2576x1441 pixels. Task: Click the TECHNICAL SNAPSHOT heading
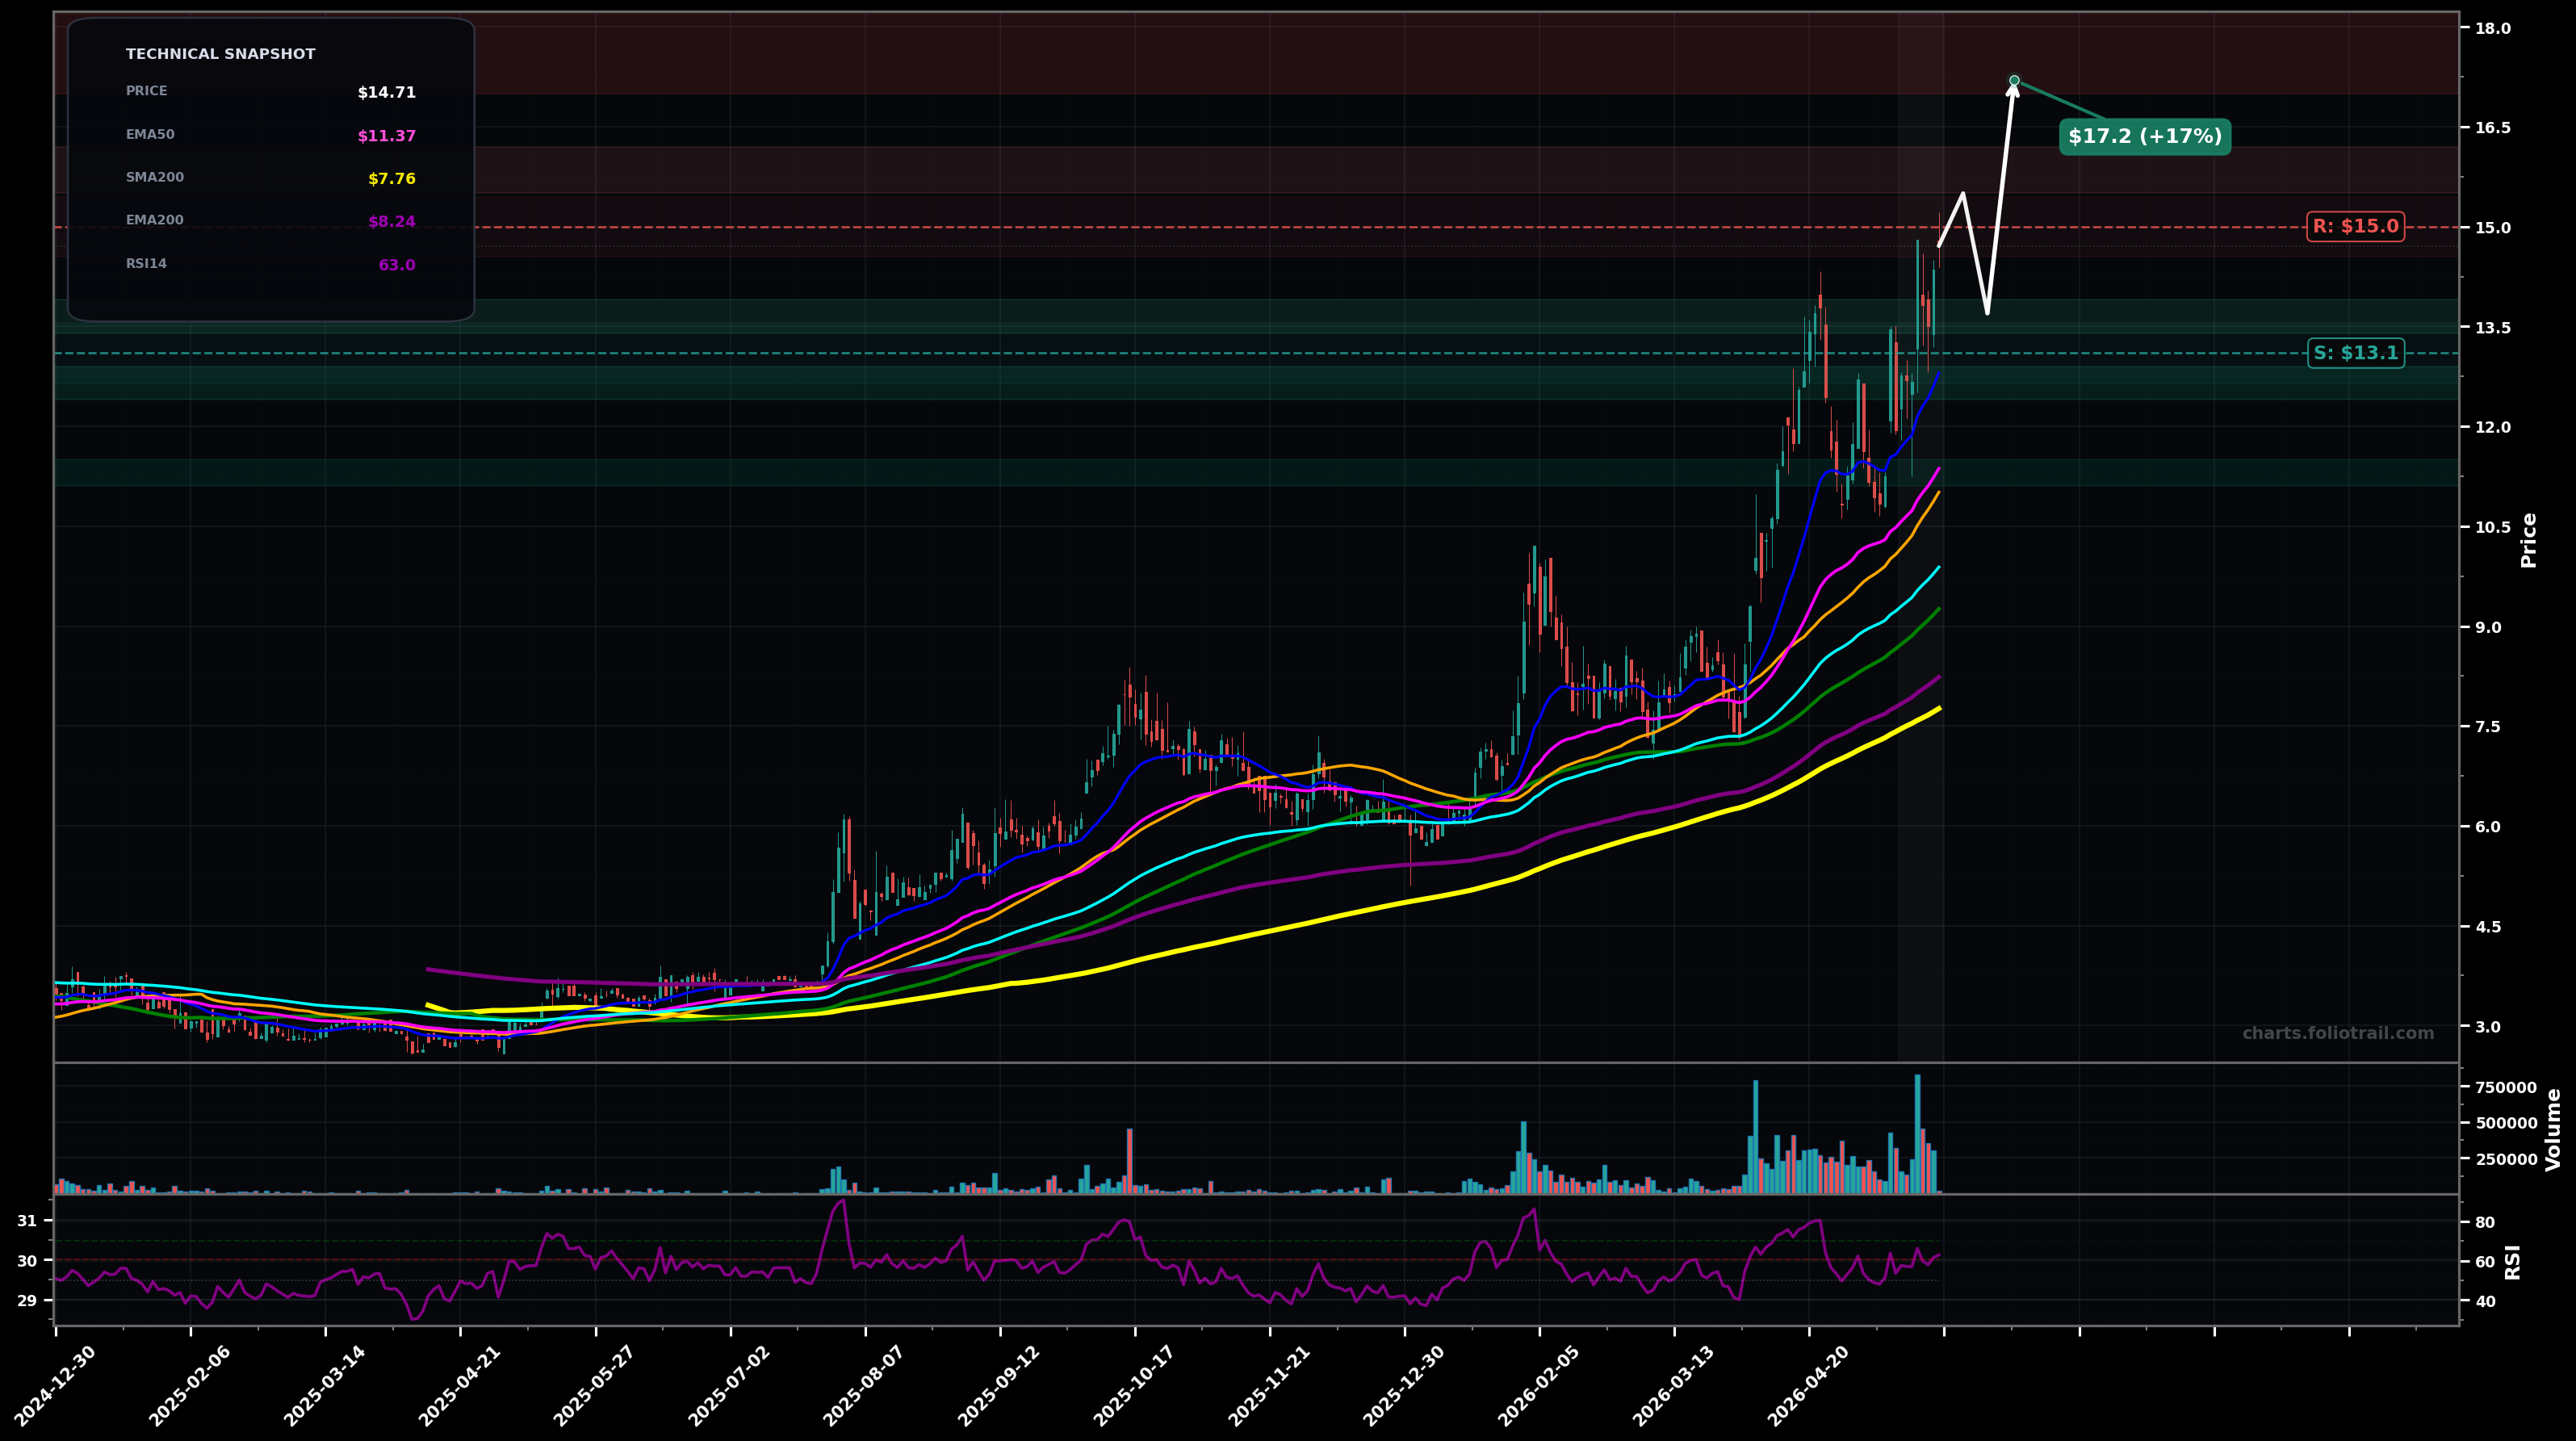point(220,54)
